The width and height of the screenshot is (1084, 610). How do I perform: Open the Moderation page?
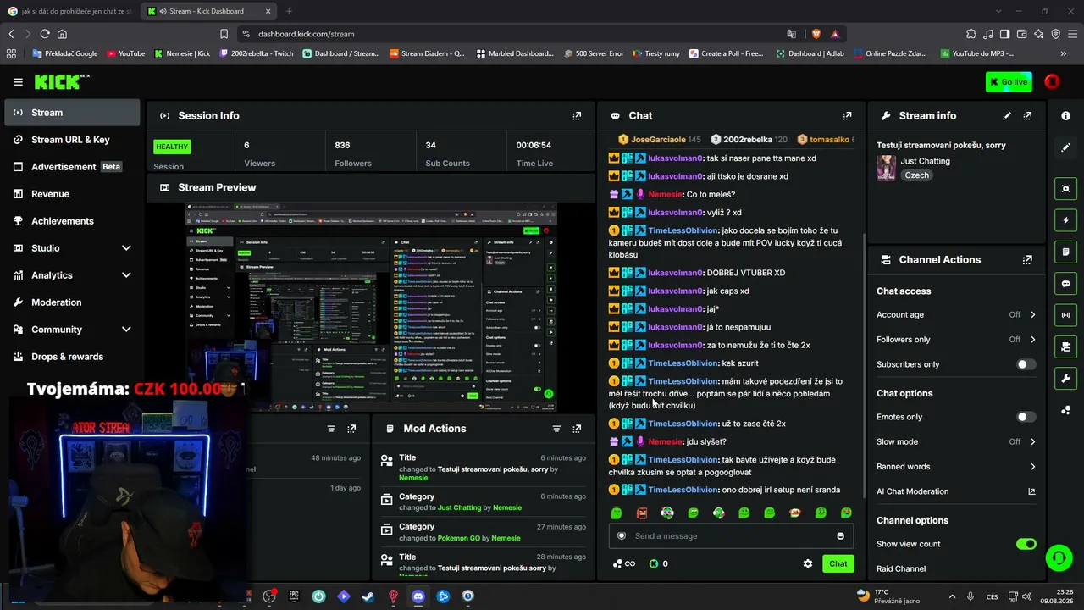click(x=72, y=302)
